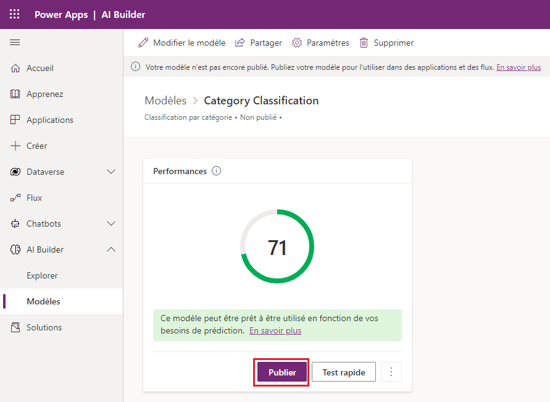Click the Solutions icon in sidebar
This screenshot has height=402, width=550.
click(x=15, y=327)
